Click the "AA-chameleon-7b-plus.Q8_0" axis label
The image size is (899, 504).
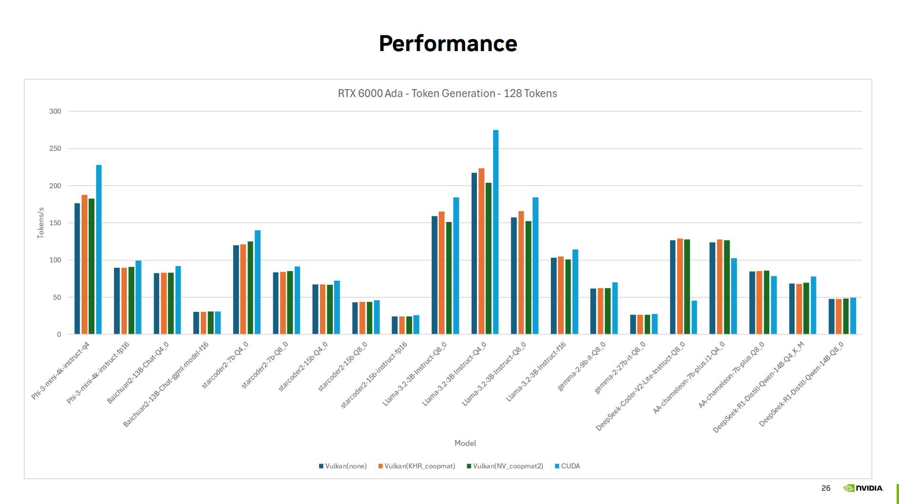[731, 374]
